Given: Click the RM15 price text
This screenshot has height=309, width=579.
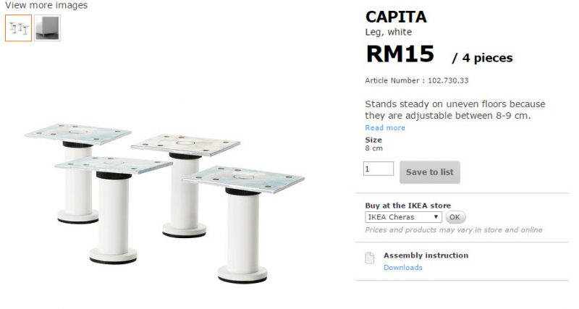Looking at the screenshot, I should [400, 54].
